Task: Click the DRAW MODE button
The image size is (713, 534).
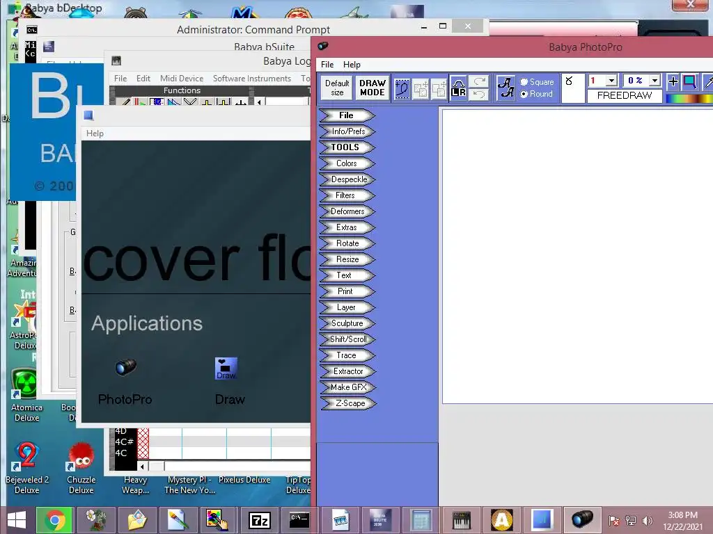Action: 373,88
